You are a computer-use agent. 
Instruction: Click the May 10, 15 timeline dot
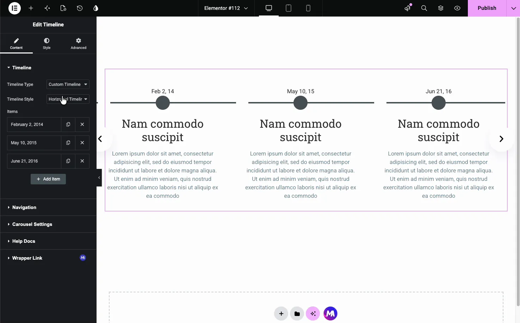coord(301,103)
